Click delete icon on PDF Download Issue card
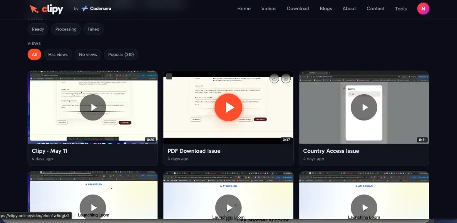 [286, 78]
